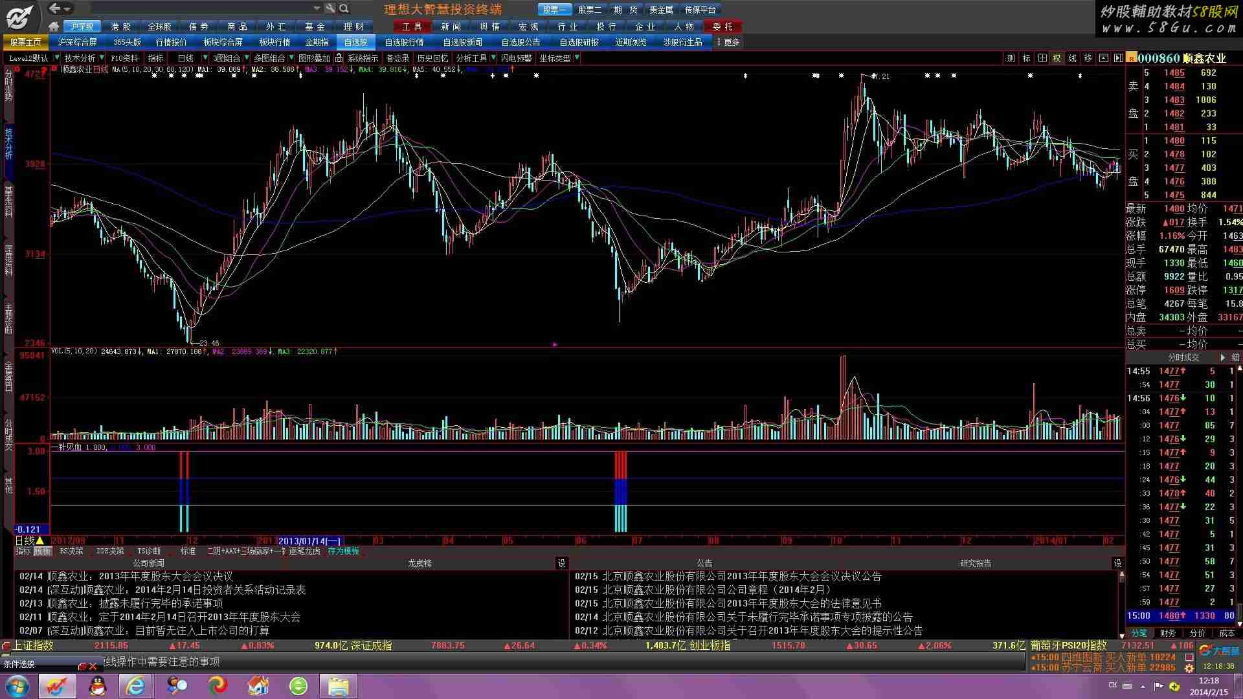Image resolution: width=1243 pixels, height=699 pixels.
Task: Open the file explorer taskbar icon
Action: (338, 686)
